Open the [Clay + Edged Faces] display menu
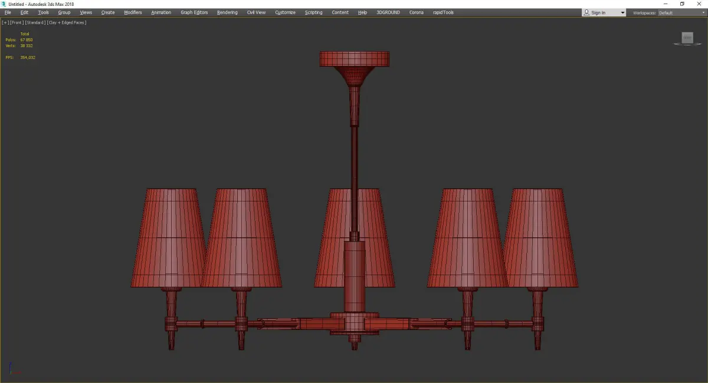Image resolution: width=708 pixels, height=383 pixels. click(67, 22)
